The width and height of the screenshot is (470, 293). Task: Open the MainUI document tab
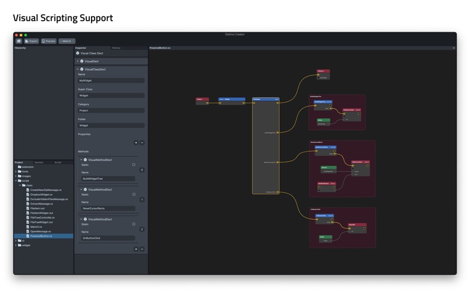66,41
